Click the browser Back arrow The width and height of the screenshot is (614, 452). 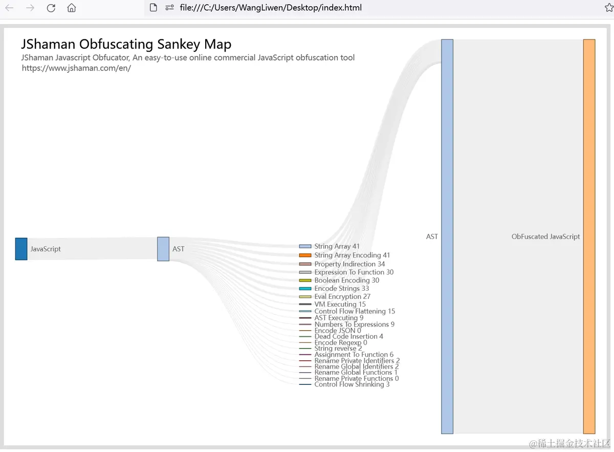click(9, 8)
